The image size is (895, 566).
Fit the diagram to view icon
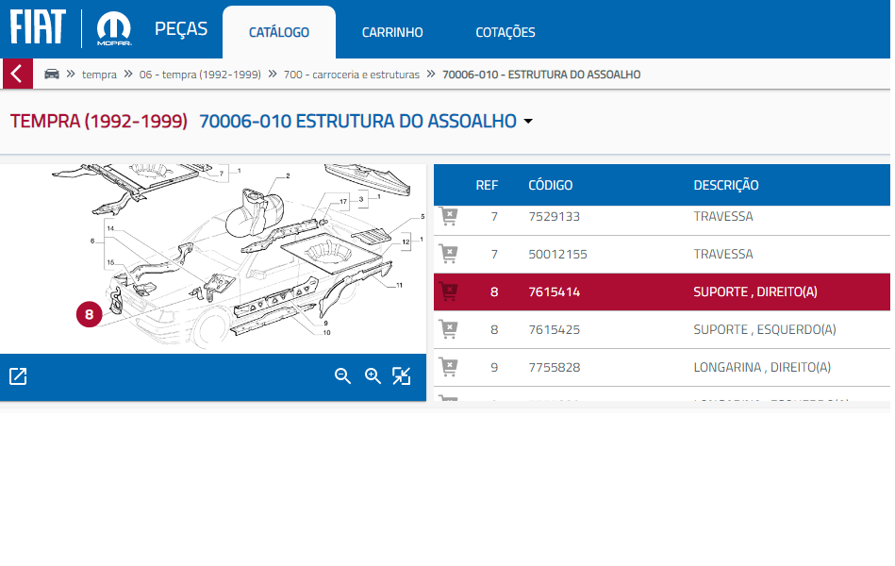(x=402, y=376)
